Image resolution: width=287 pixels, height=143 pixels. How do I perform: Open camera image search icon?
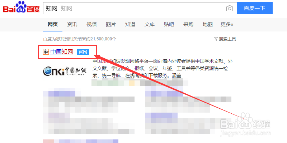pos(230,8)
